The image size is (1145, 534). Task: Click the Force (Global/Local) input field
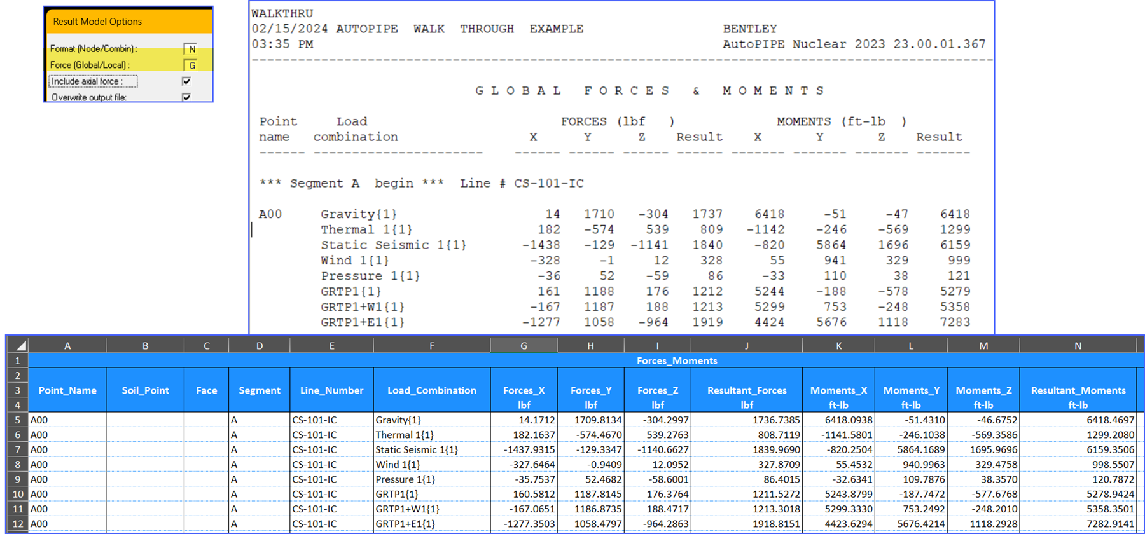pos(190,65)
